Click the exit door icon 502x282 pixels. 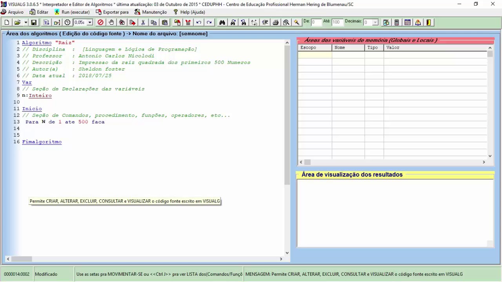point(429,23)
